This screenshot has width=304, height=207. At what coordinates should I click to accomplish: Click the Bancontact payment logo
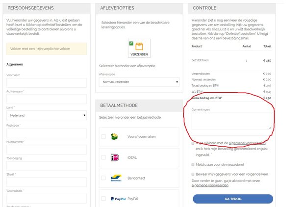(116, 178)
